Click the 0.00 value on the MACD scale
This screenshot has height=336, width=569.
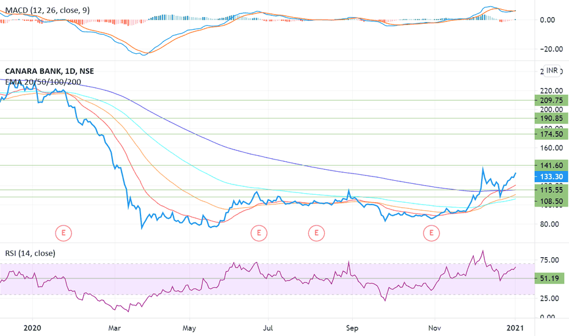(547, 20)
